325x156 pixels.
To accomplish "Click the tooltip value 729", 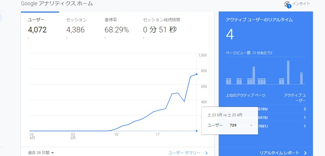I will click(x=233, y=125).
